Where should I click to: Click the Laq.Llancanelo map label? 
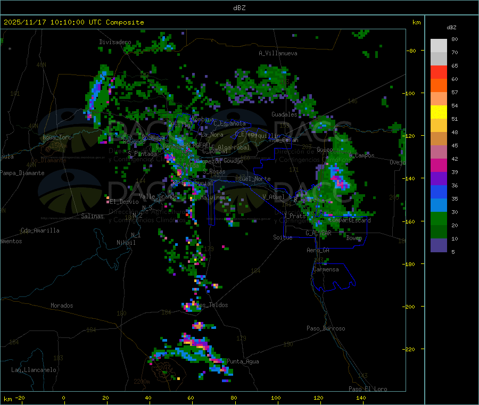click(34, 370)
